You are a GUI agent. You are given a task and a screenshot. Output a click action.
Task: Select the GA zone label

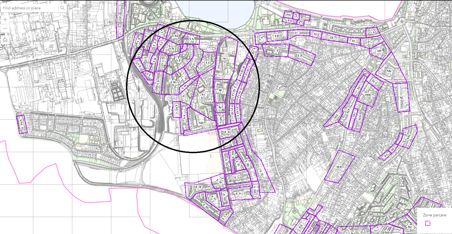click(372, 32)
